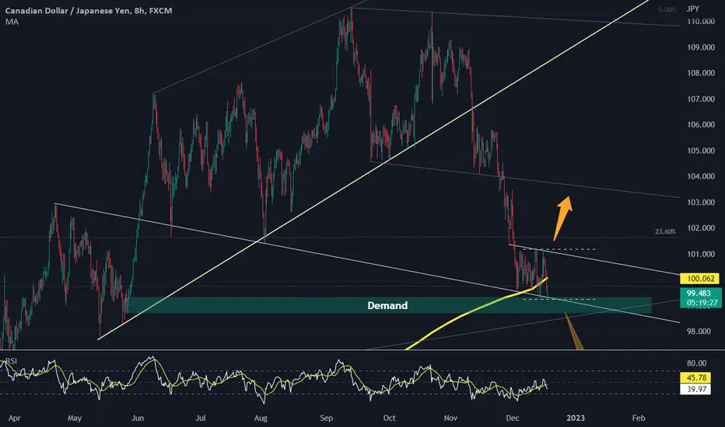Click the Jun label on time axis
The height and width of the screenshot is (427, 725).
tap(138, 418)
